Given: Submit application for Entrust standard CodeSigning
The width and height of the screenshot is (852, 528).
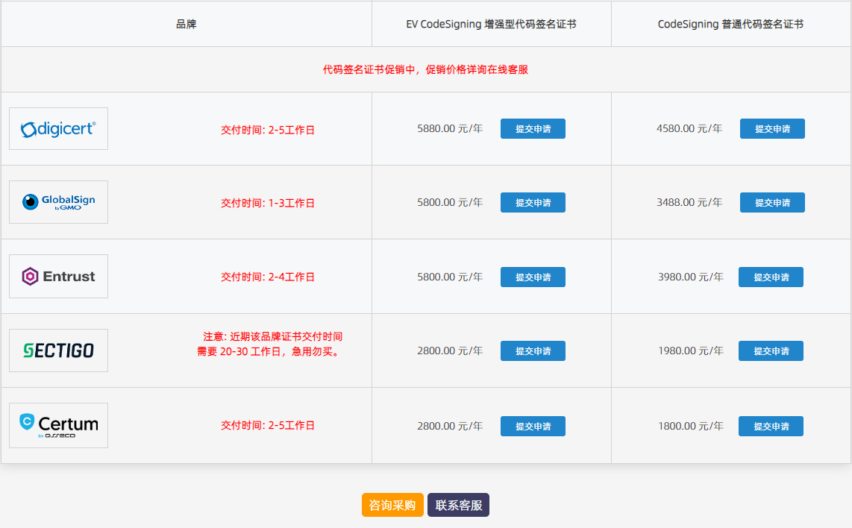Looking at the screenshot, I should click(x=771, y=277).
